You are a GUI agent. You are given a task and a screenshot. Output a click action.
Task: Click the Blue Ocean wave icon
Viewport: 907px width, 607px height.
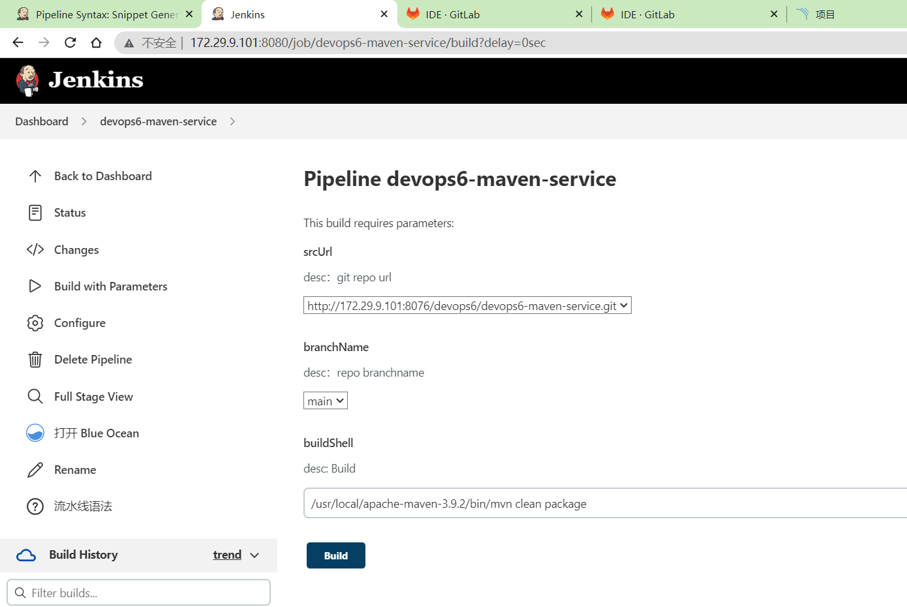pyautogui.click(x=35, y=433)
